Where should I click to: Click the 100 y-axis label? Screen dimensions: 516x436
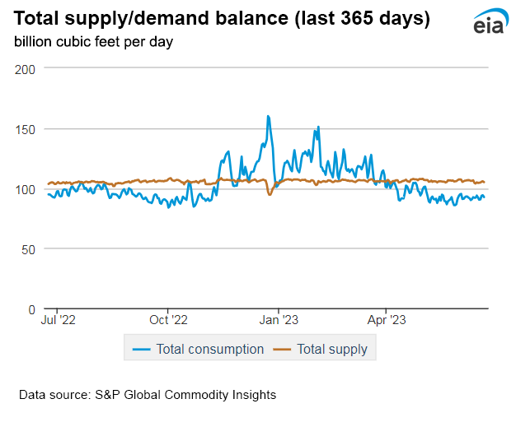tap(26, 190)
